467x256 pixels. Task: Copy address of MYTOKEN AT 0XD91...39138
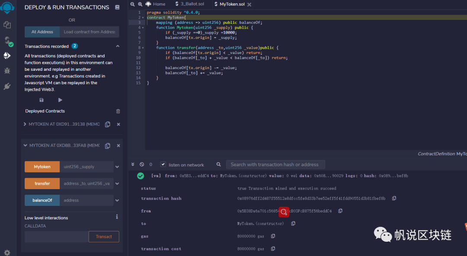click(108, 124)
